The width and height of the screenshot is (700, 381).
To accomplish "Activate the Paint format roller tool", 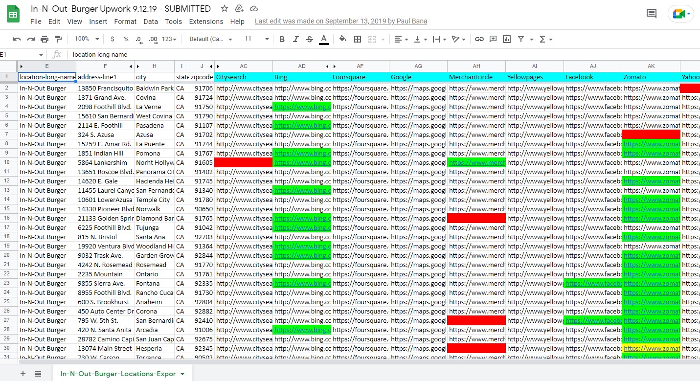I will tap(59, 39).
